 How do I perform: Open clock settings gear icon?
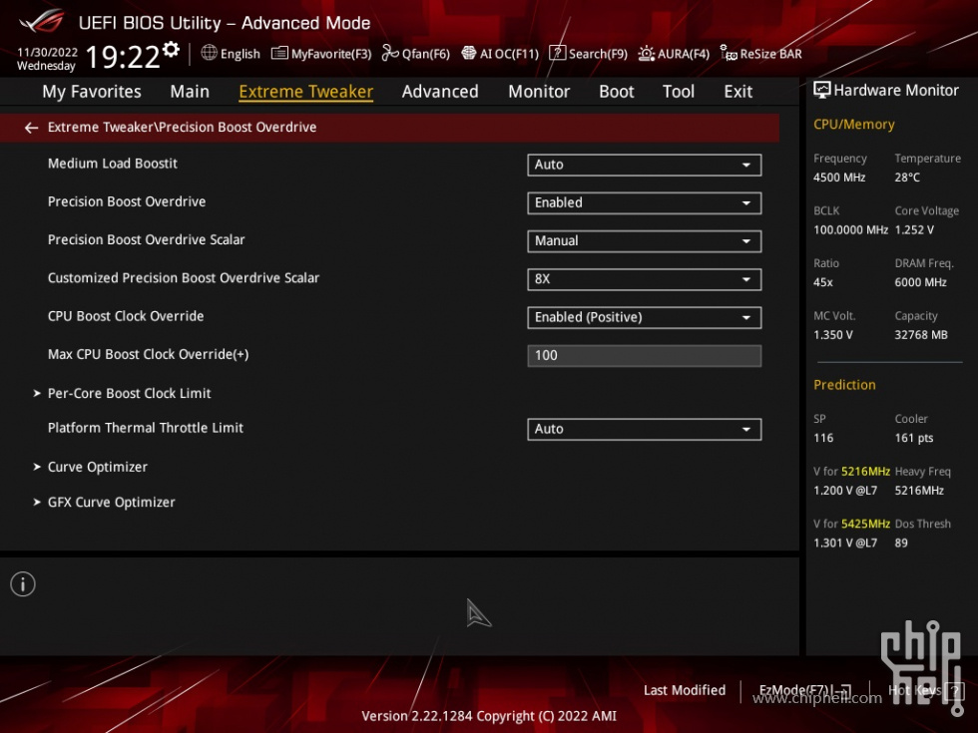[171, 49]
